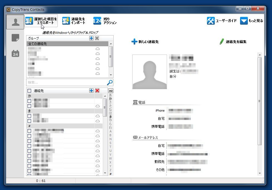Jump to は in the alphabet index
Screen dimensions: 272x190
point(111,113)
